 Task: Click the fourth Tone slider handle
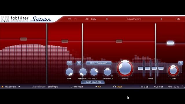tap(161, 68)
